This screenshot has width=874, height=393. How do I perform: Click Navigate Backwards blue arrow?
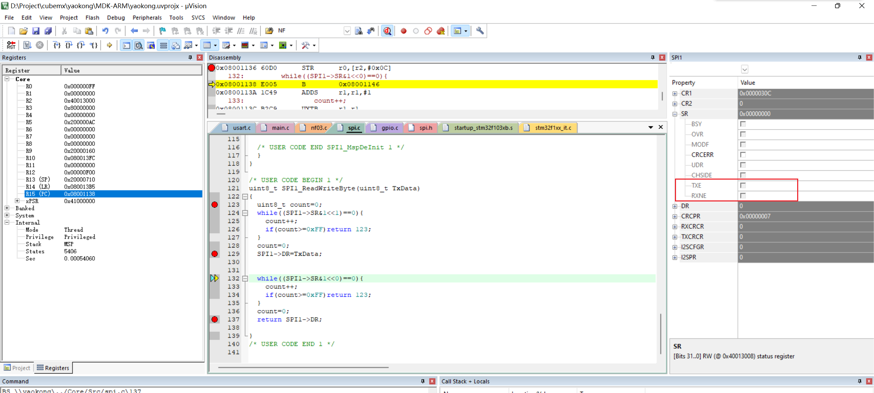[x=134, y=31]
